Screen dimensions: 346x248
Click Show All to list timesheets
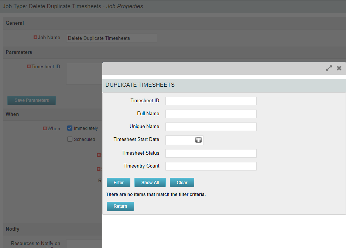tap(150, 183)
